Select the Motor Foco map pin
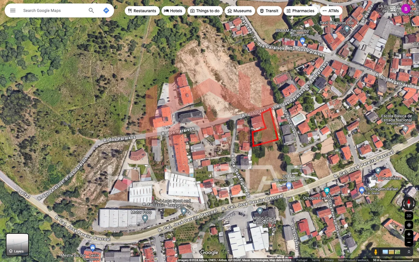The width and height of the screenshot is (419, 262). pos(145,218)
